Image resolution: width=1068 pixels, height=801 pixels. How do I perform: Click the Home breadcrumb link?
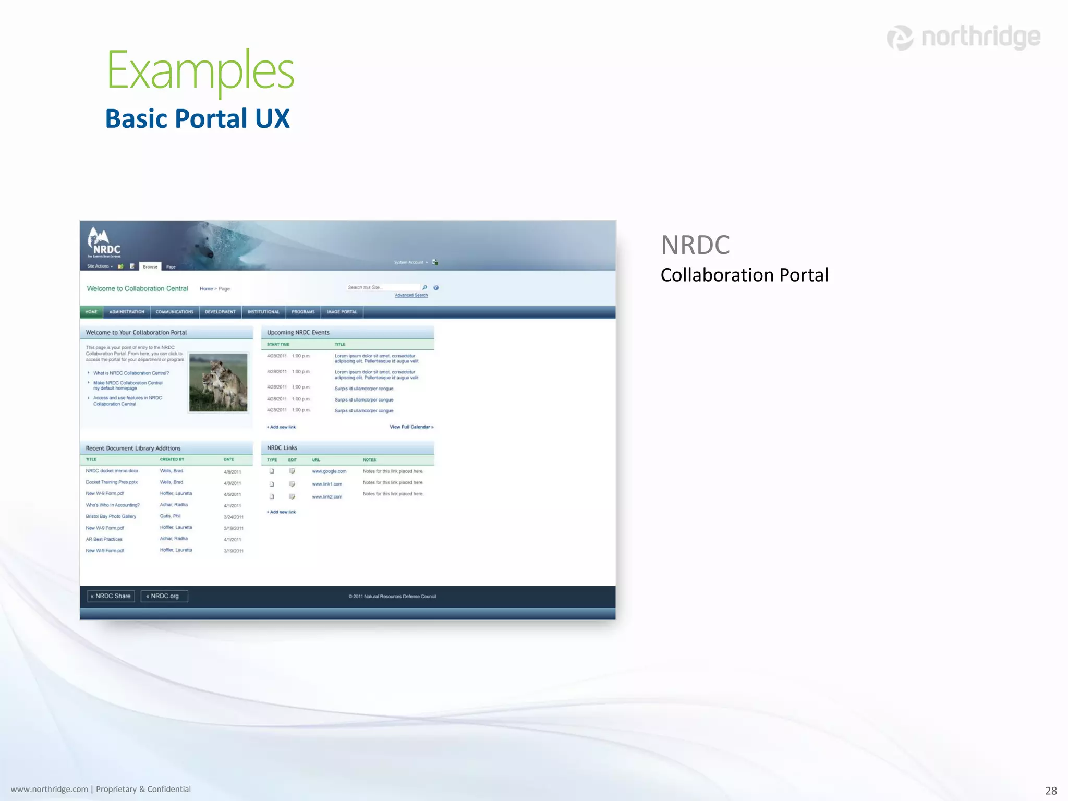(x=206, y=289)
